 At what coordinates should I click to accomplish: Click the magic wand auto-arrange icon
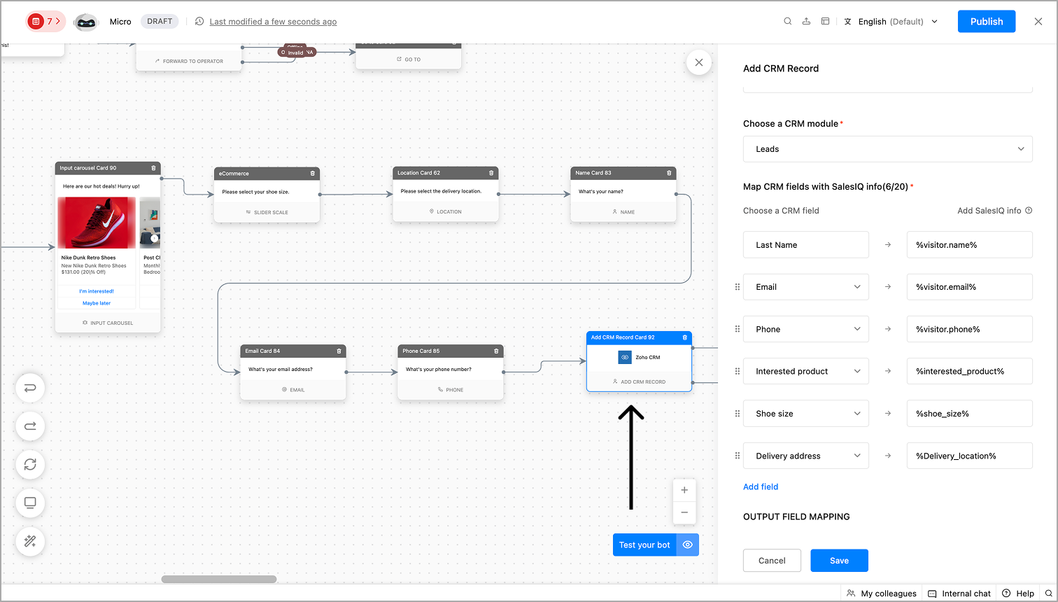[30, 541]
